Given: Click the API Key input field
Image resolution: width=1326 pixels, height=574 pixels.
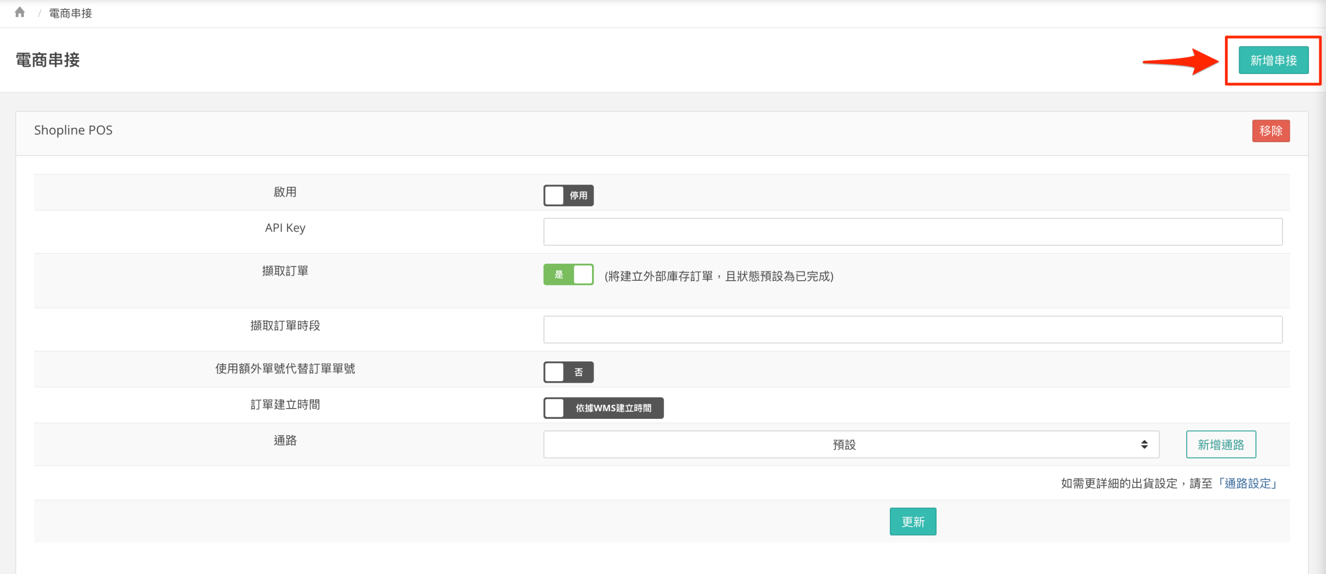Looking at the screenshot, I should [912, 232].
